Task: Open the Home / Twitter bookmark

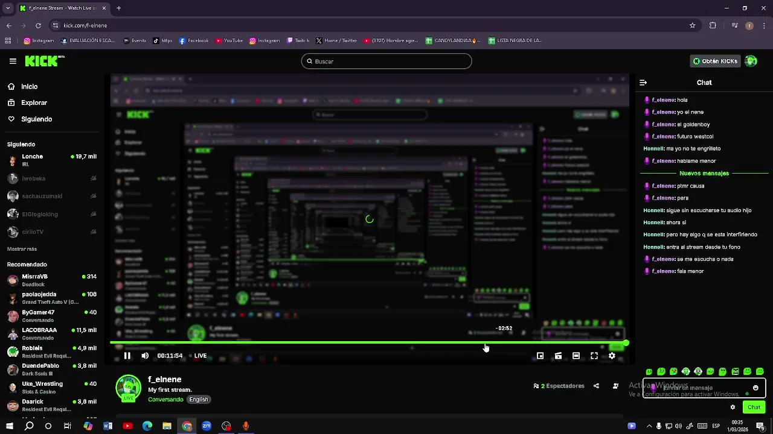Action: click(x=336, y=41)
